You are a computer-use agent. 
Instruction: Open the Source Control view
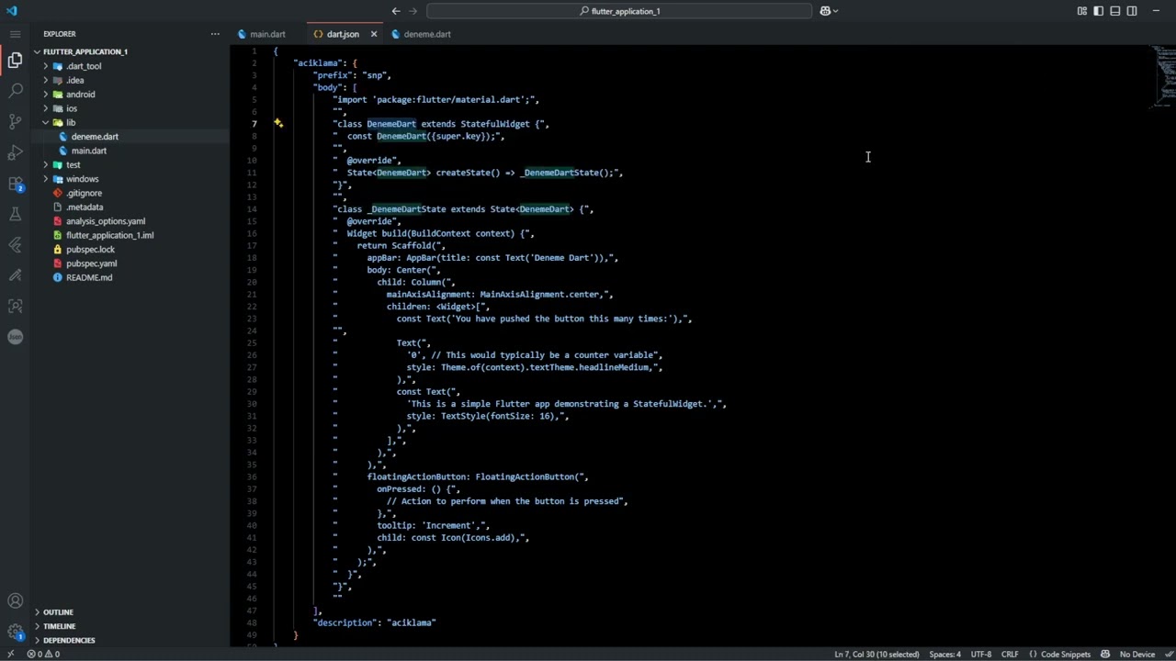click(x=15, y=121)
